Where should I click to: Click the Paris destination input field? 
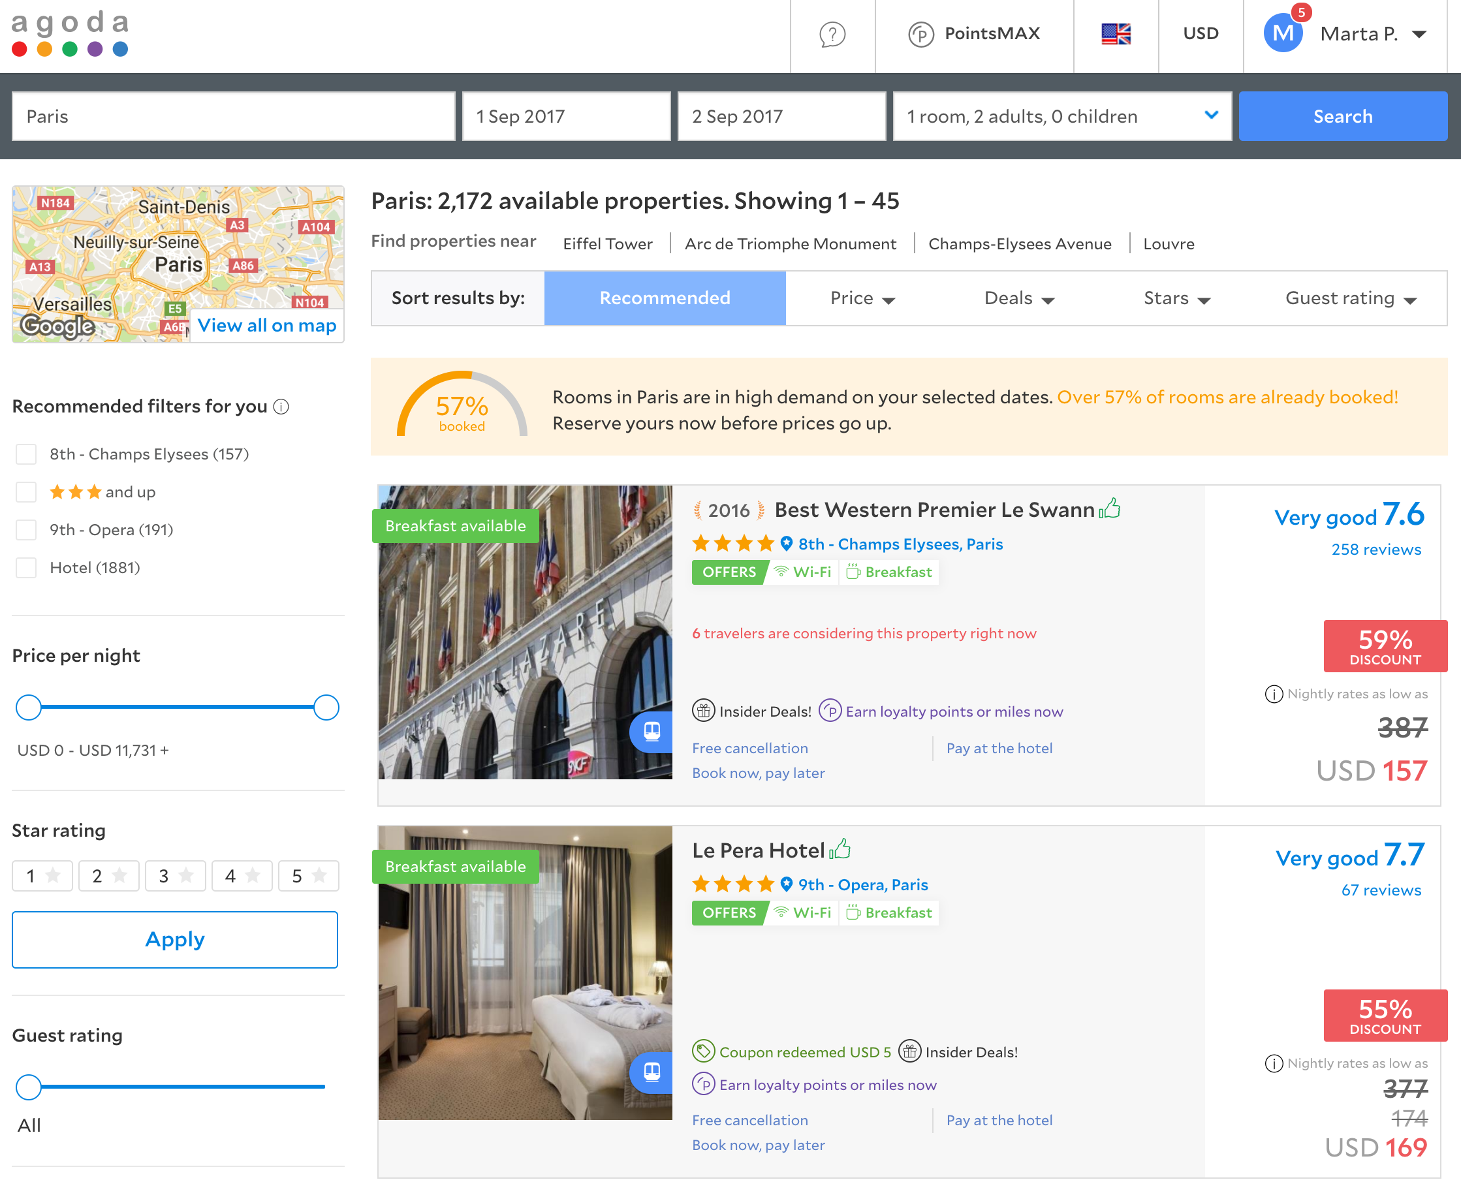[234, 116]
